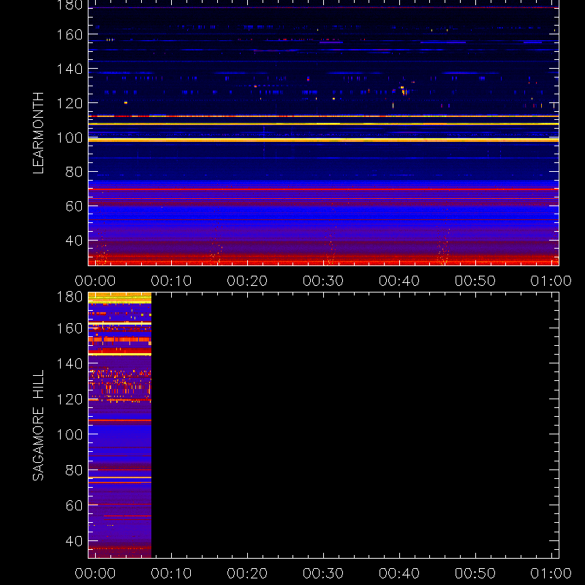
Task: Select the 140 tick label on Learmonth axis
Action: [x=69, y=69]
